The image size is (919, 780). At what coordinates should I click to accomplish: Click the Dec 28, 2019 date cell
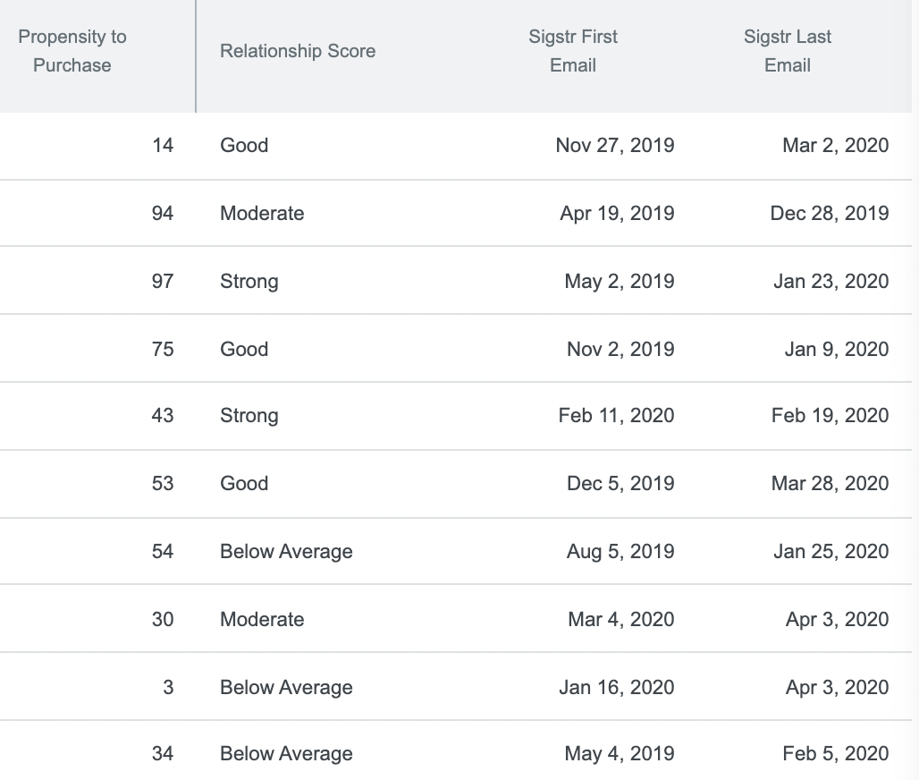830,214
